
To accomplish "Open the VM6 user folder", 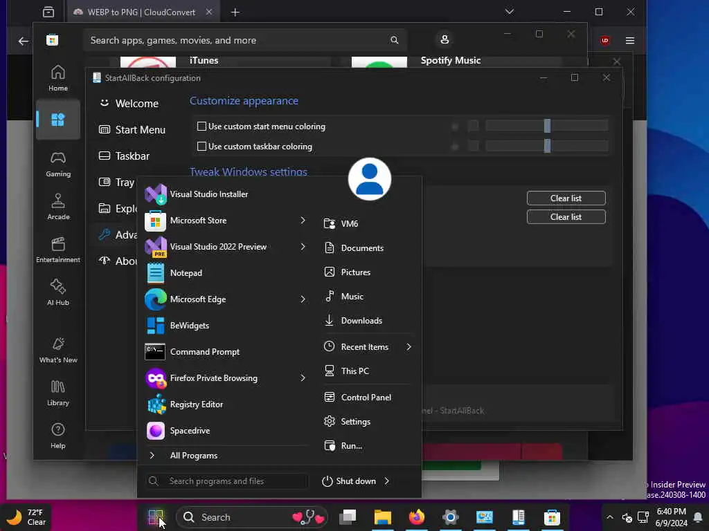I will (x=368, y=223).
